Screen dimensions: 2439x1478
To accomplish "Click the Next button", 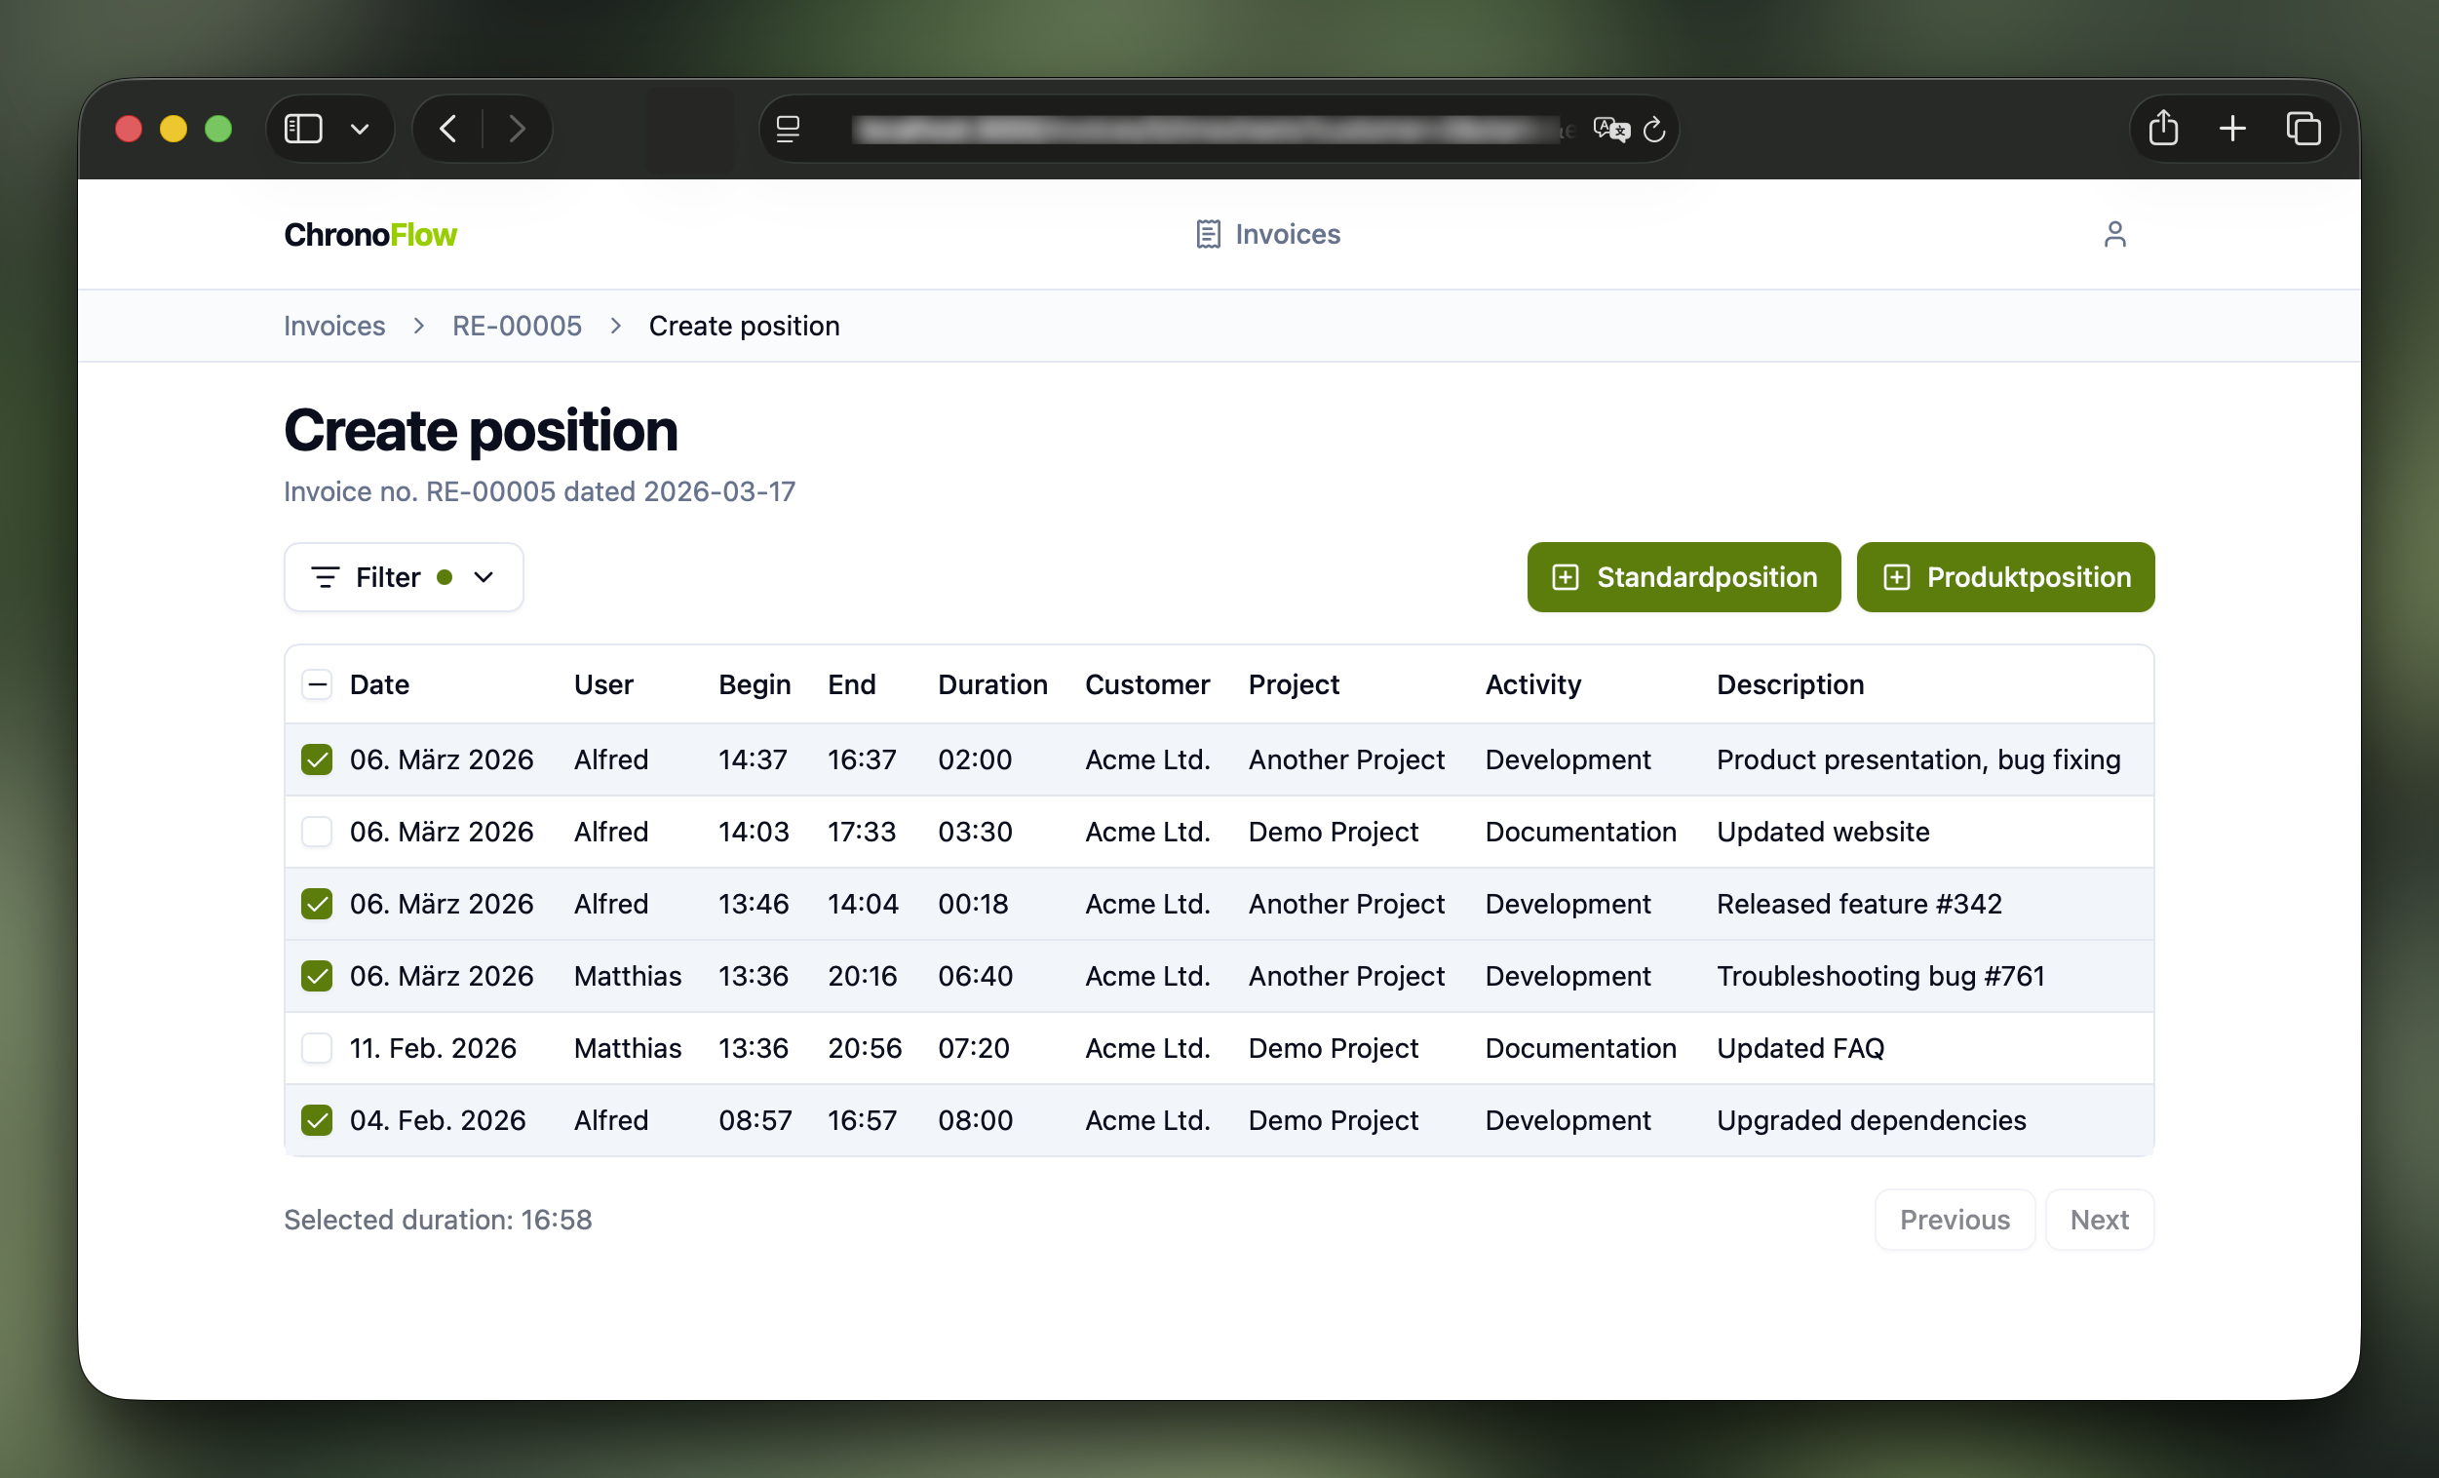I will 2099,1219.
